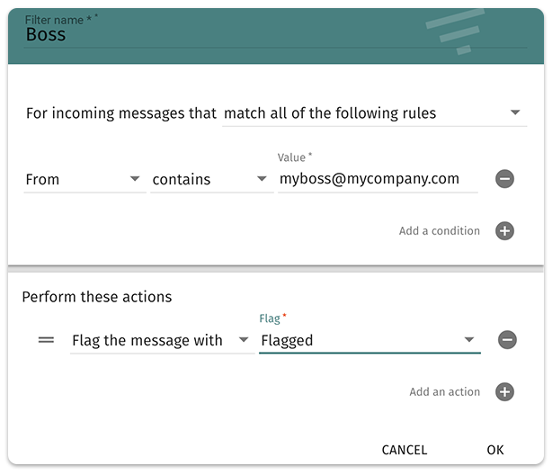Click the Value field with myboss@mycompany.com

point(378,179)
